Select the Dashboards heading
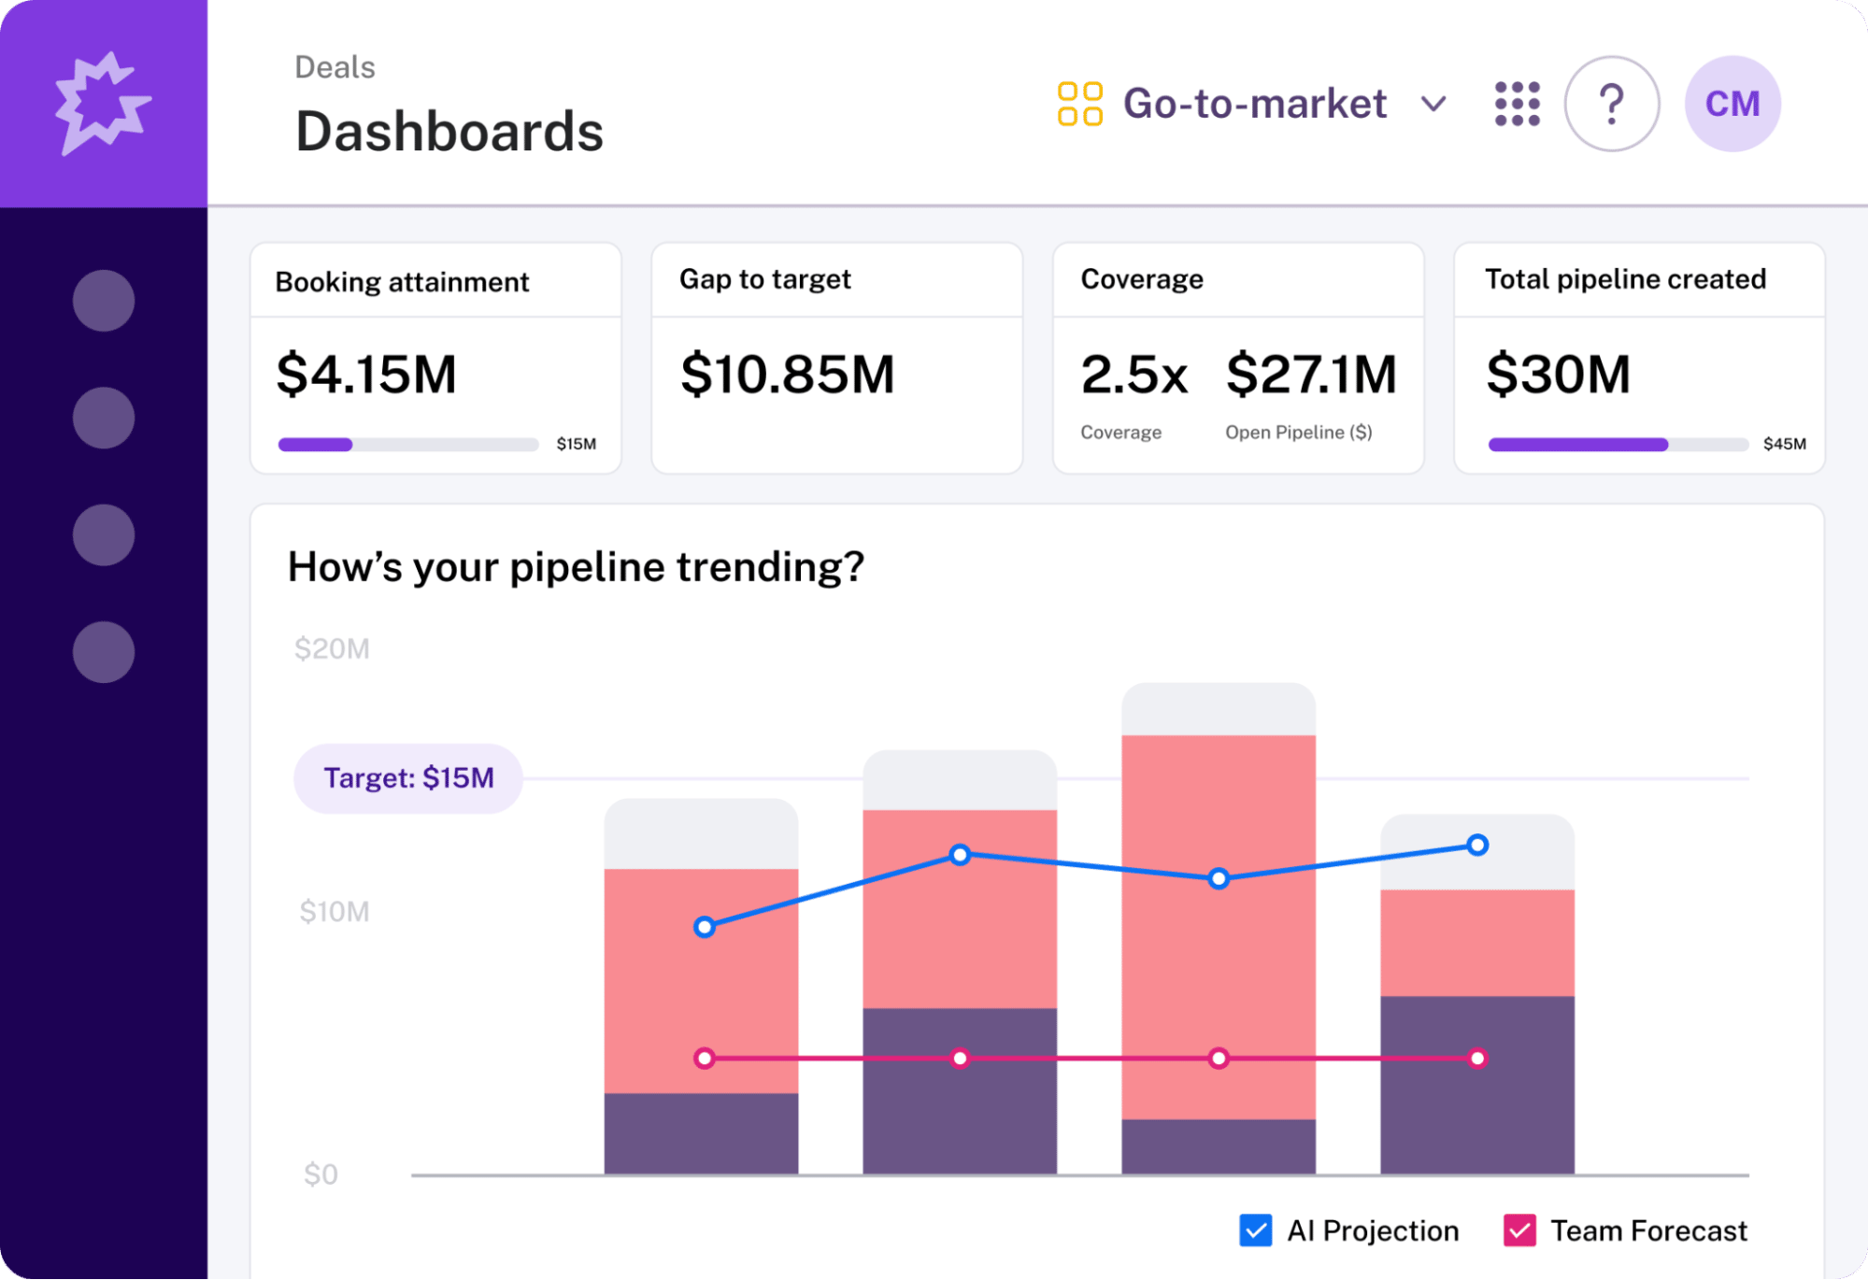Screen dimensions: 1868x1280 [449, 131]
